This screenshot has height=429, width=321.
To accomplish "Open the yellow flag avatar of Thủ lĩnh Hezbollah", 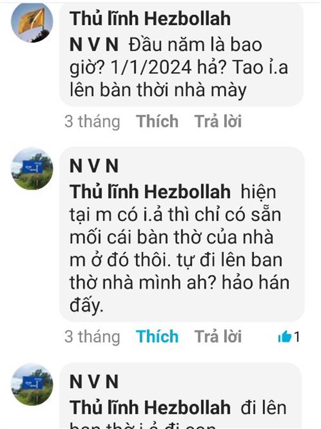I will point(32,22).
